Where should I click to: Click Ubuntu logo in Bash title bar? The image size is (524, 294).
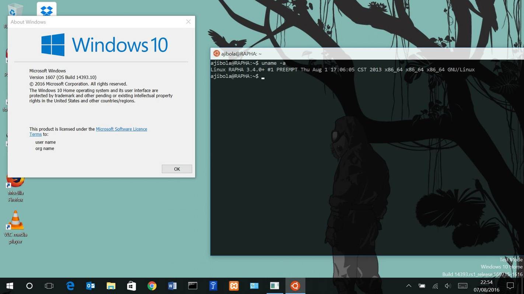click(217, 54)
